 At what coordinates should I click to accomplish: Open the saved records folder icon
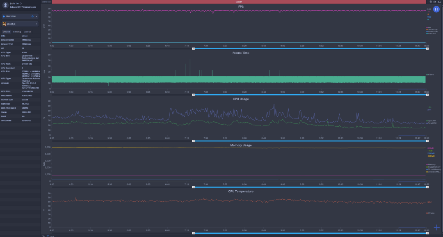point(435,2)
